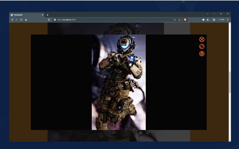This screenshot has width=239, height=149.
Task: Bookmark this page using the bookmark icon
Action: pos(49,20)
